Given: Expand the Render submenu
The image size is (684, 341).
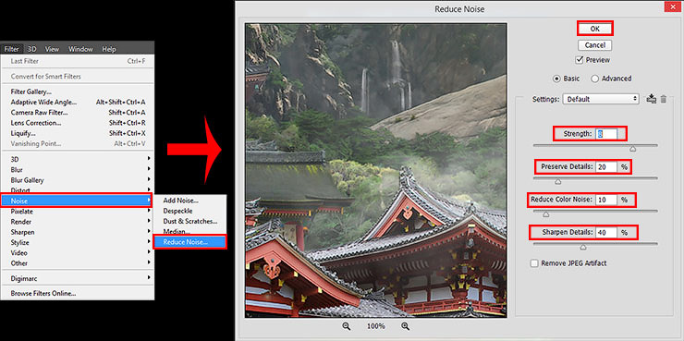Looking at the screenshot, I should click(78, 222).
